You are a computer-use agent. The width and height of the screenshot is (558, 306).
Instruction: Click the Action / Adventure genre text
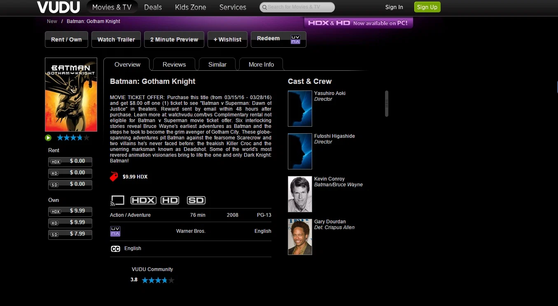click(x=130, y=215)
